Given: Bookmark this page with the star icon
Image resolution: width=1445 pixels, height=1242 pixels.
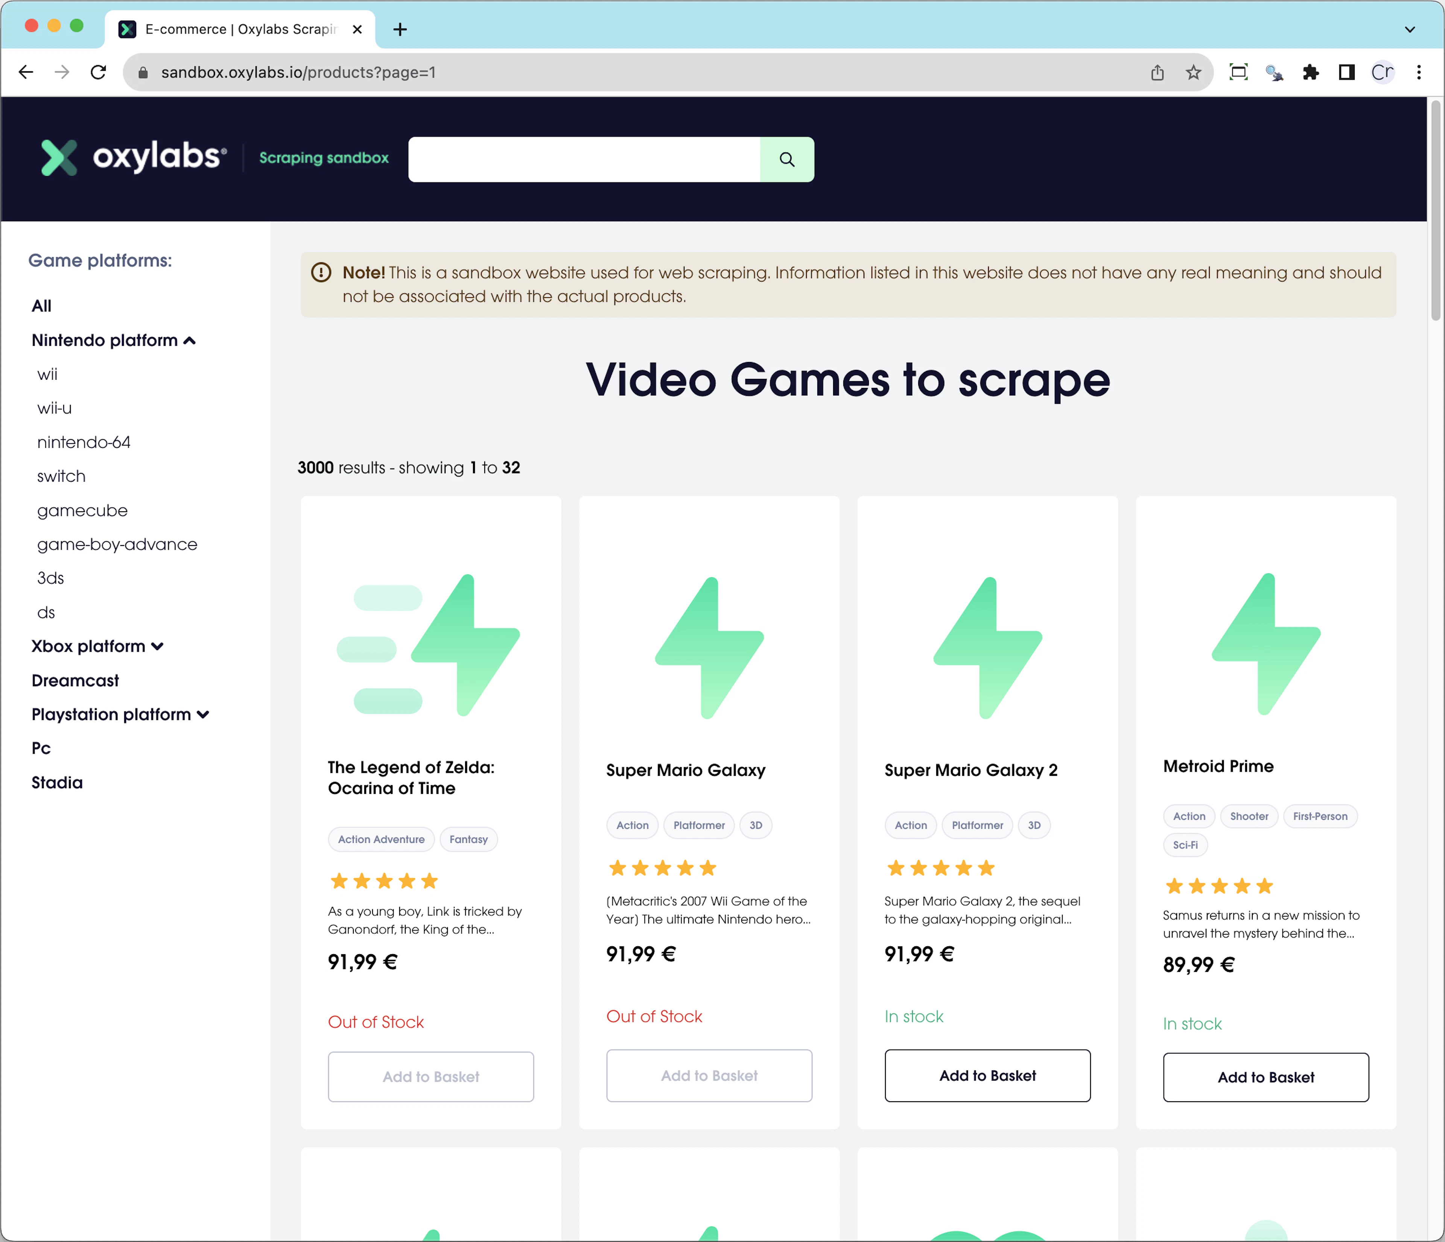Looking at the screenshot, I should tap(1194, 73).
